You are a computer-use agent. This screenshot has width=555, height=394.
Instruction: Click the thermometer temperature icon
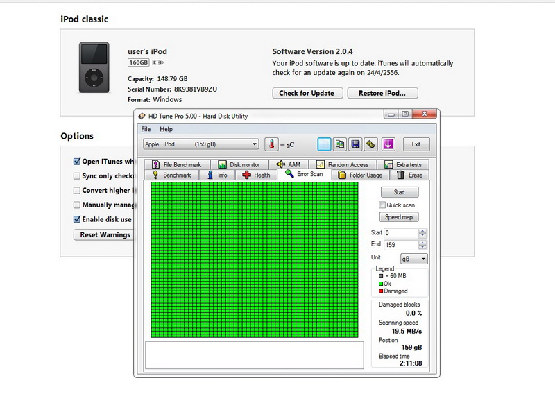click(271, 144)
